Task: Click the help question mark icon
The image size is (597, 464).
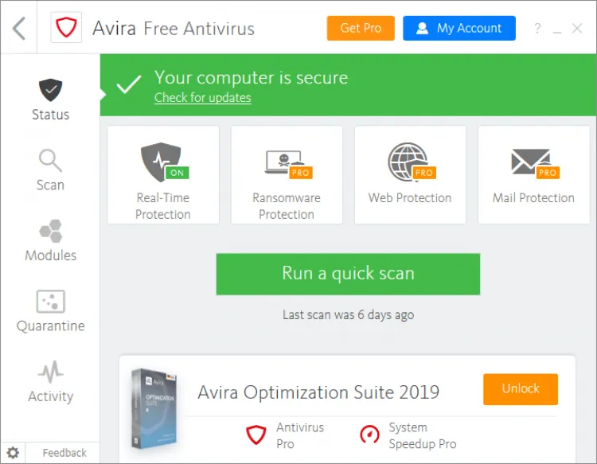Action: point(537,28)
